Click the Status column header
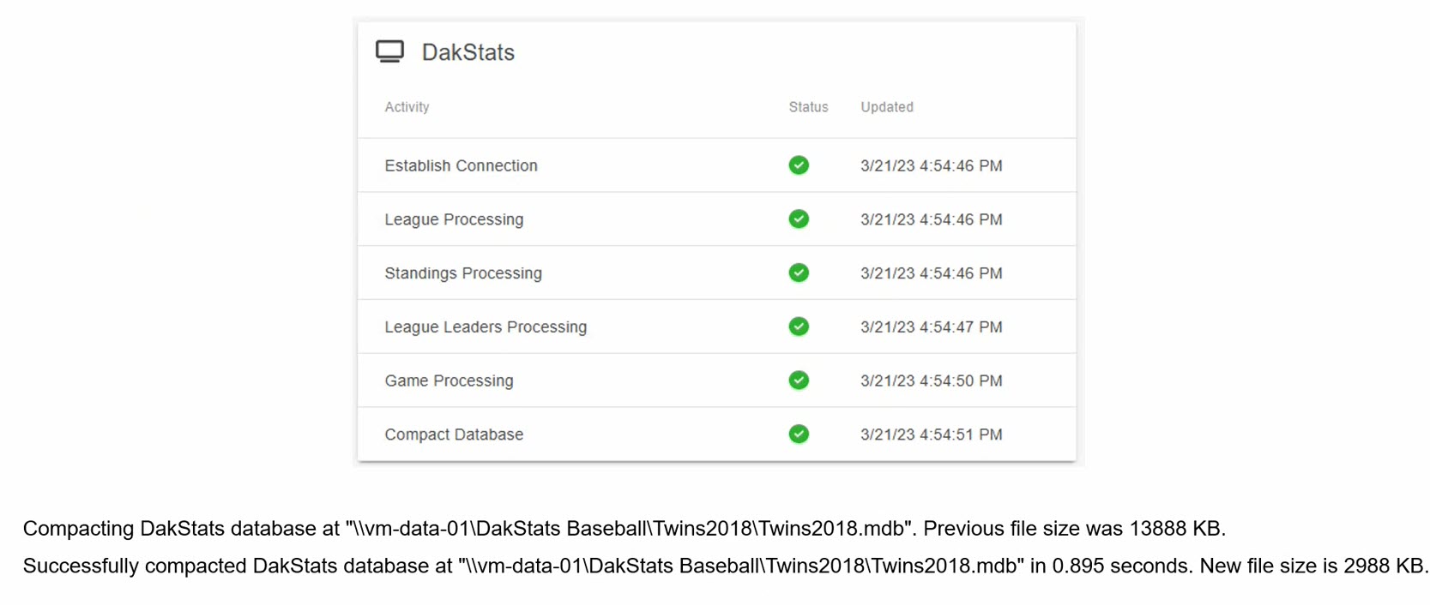 [808, 107]
